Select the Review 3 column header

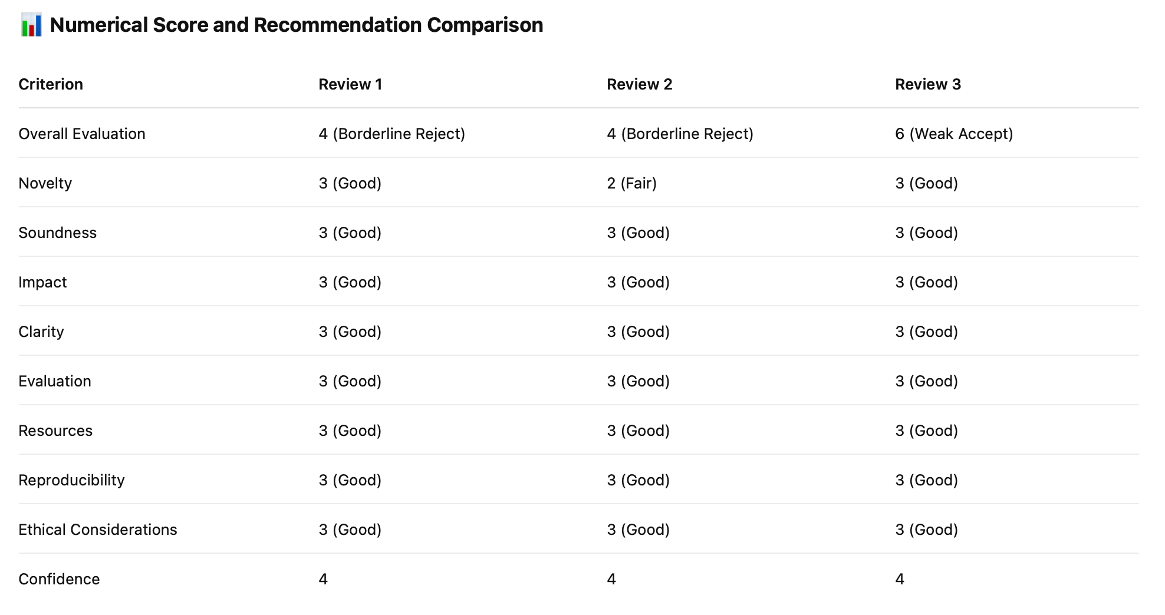(x=928, y=84)
